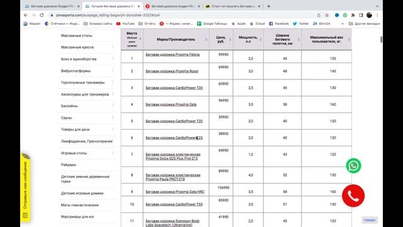Open Беговая дорожка Proxima Felicia link
The width and height of the screenshot is (403, 227).
[173, 55]
